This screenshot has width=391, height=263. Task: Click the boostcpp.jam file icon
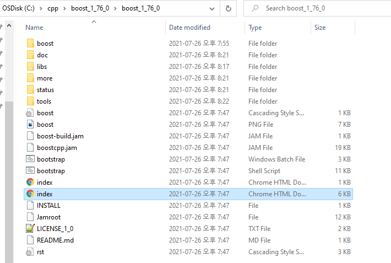pyautogui.click(x=30, y=147)
